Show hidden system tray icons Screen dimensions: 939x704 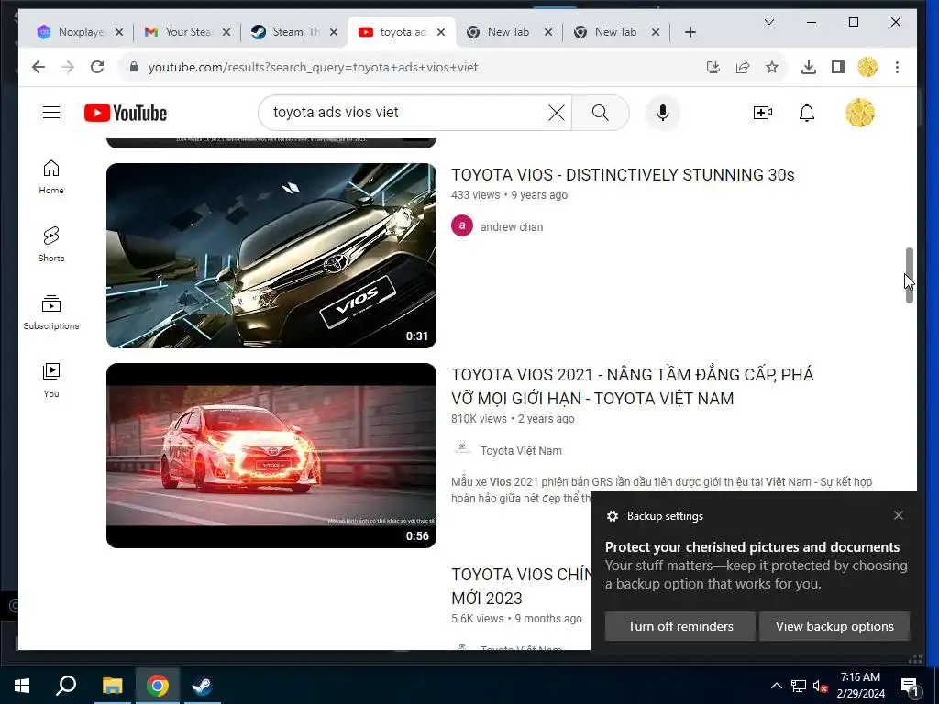[776, 686]
